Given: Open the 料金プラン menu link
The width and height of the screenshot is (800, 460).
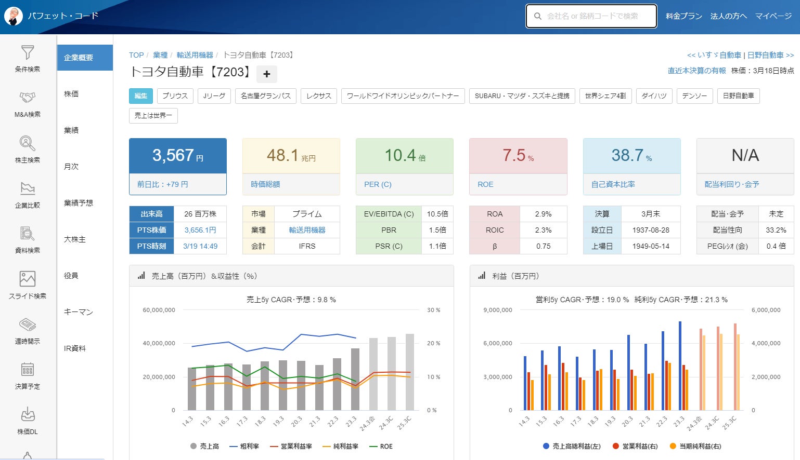Looking at the screenshot, I should (x=683, y=16).
